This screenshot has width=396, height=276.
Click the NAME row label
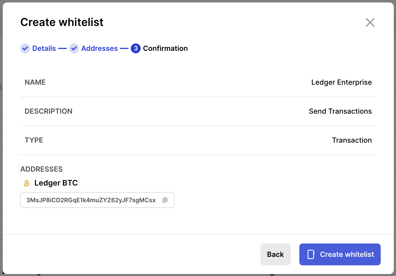(x=35, y=82)
